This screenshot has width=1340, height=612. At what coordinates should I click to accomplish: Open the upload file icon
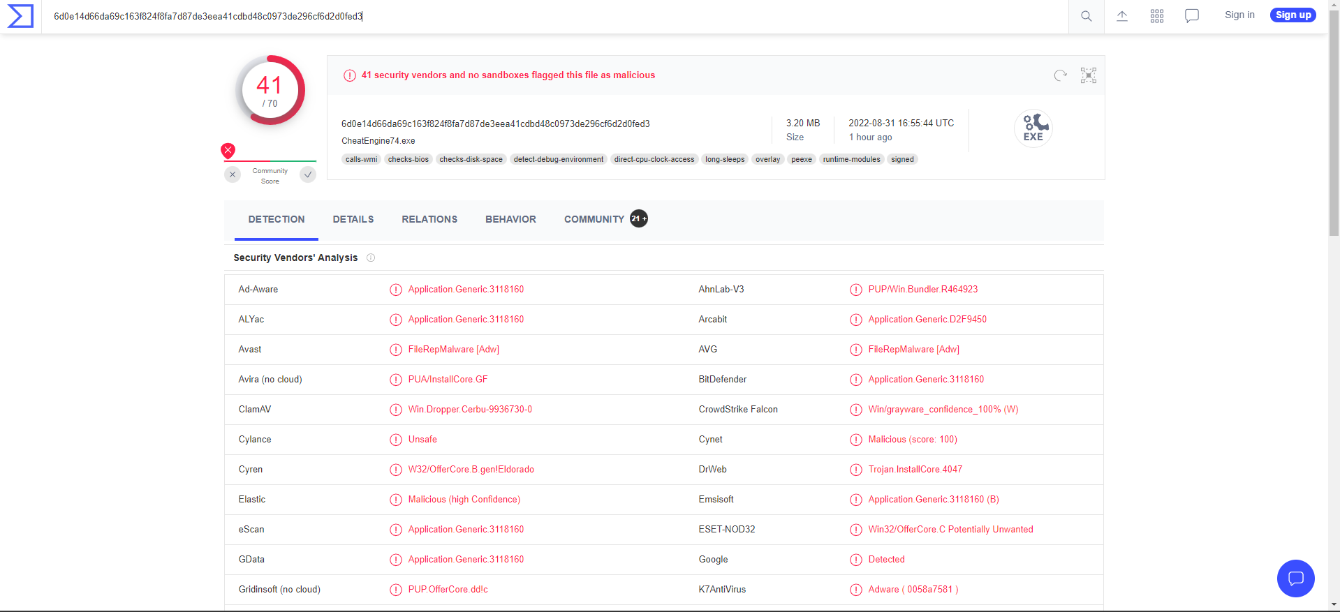(1122, 16)
